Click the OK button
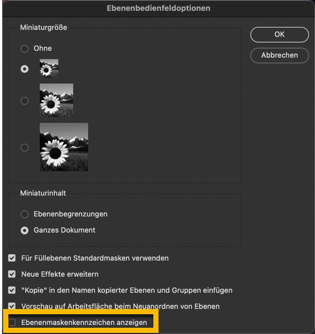 click(280, 34)
